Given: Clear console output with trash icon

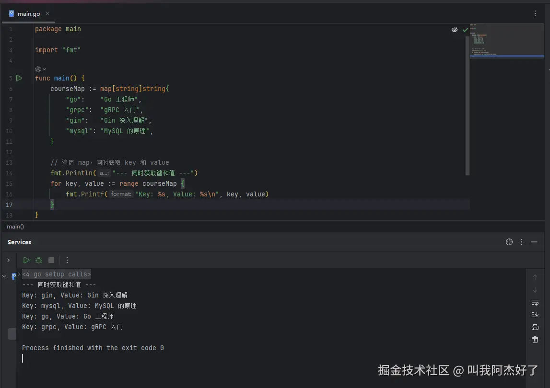Looking at the screenshot, I should pos(535,340).
